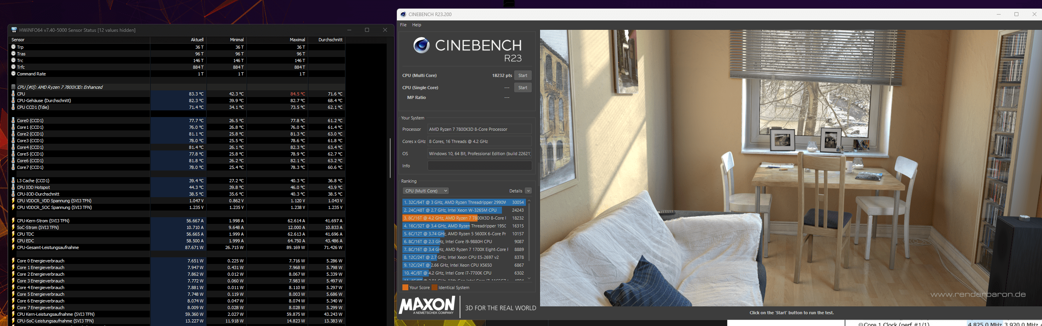Image resolution: width=1042 pixels, height=326 pixels.
Task: Click the clock icon next to Command Rate
Action: pyautogui.click(x=13, y=73)
